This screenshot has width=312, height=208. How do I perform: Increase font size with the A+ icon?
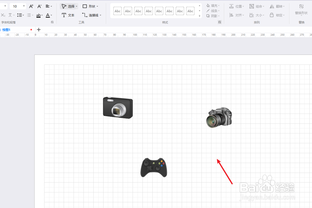tap(31, 6)
